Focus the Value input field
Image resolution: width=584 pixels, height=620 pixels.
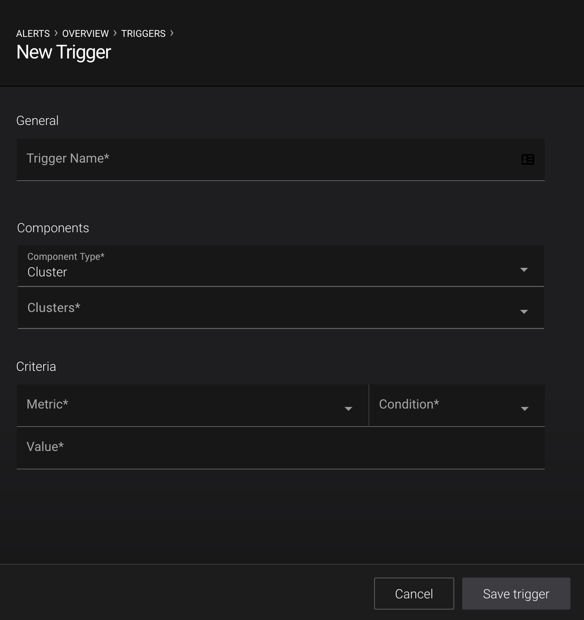coord(281,448)
